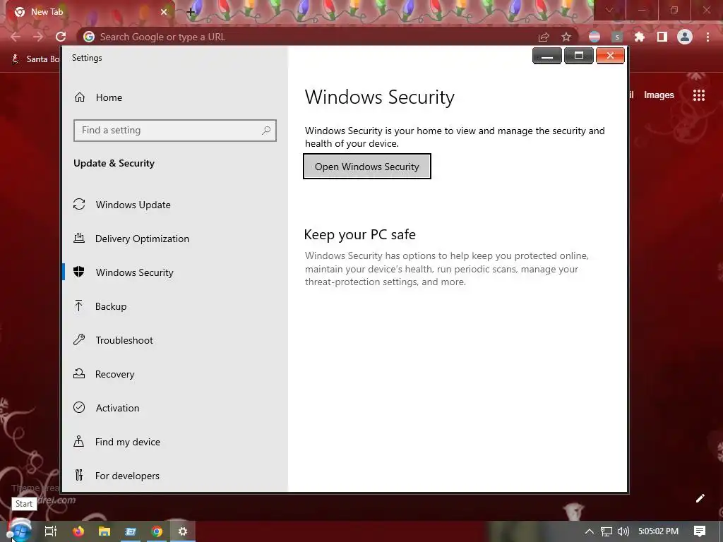Open the network icon in system tray

(x=607, y=531)
